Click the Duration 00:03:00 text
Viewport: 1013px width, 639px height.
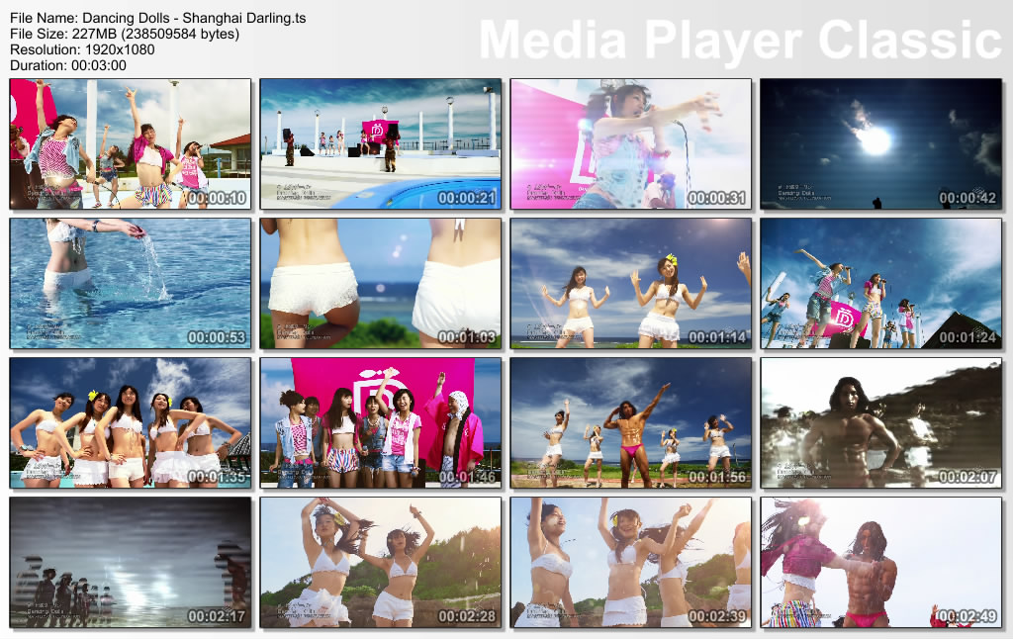[68, 65]
